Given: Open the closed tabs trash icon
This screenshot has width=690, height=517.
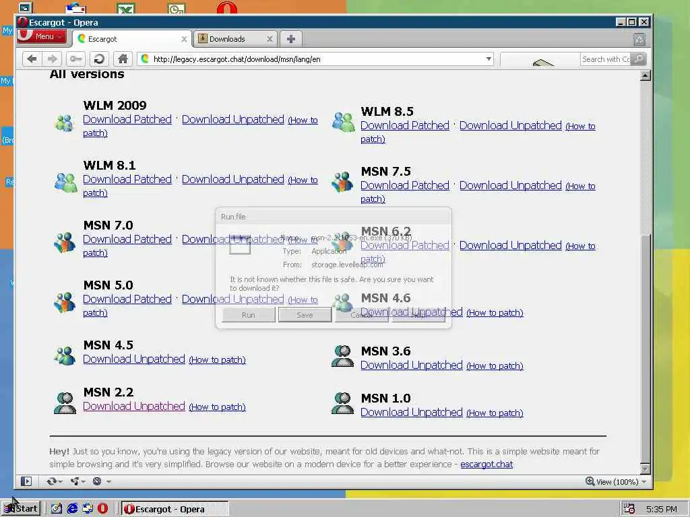Looking at the screenshot, I should tap(639, 40).
